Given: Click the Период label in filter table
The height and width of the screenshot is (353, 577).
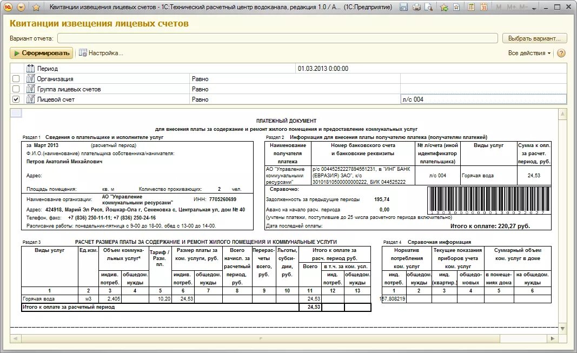Looking at the screenshot, I should coord(48,69).
